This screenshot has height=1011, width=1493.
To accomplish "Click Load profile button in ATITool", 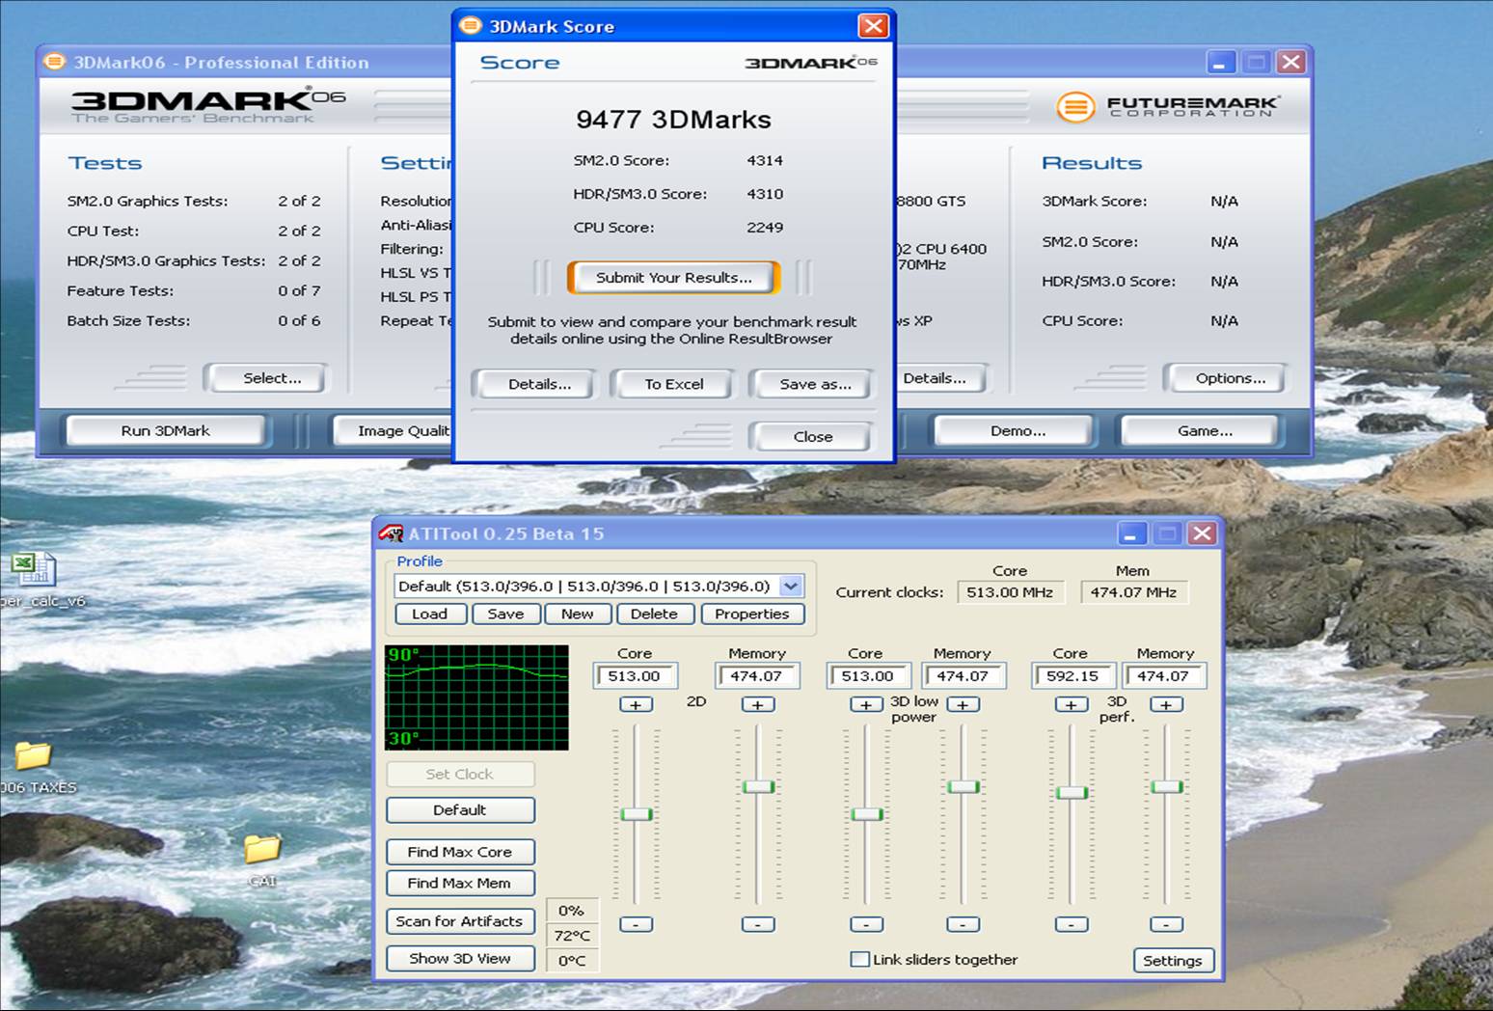I will tap(430, 614).
